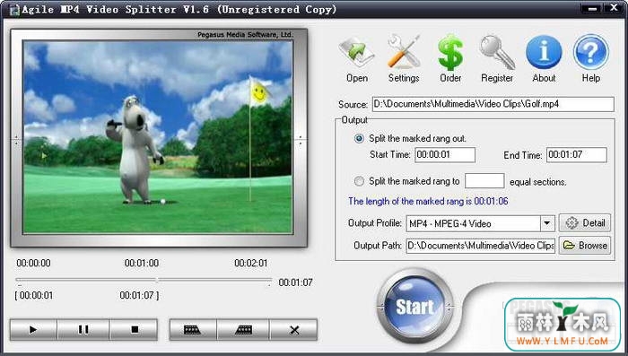Open the Settings tools icon
The width and height of the screenshot is (628, 356).
404,58
